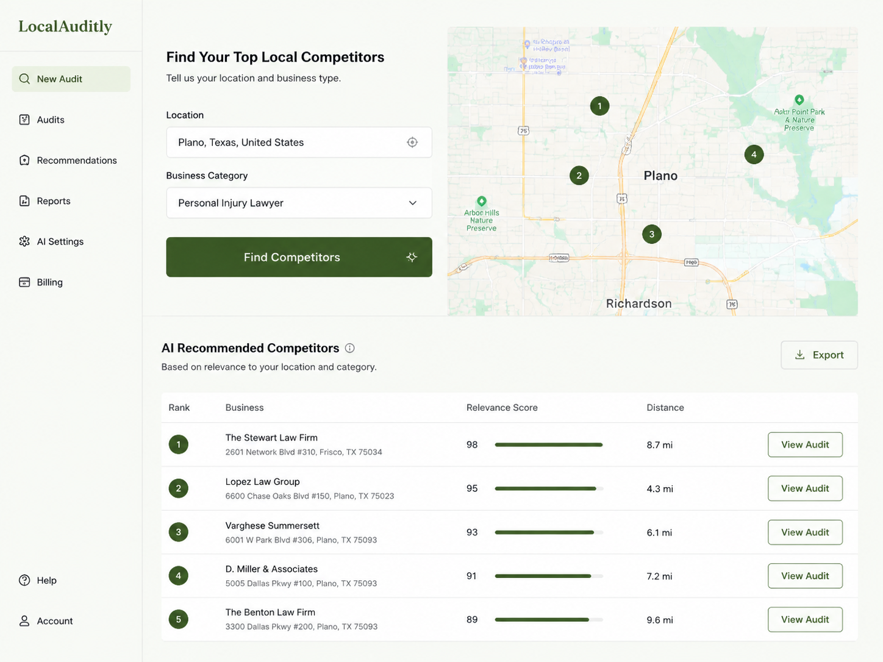The height and width of the screenshot is (662, 883).
Task: Select map marker 4
Action: (754, 154)
